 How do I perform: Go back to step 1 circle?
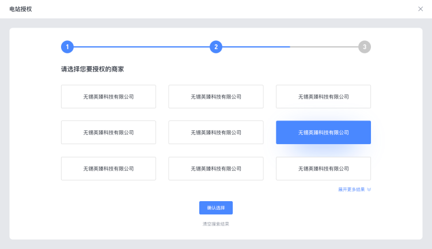67,47
